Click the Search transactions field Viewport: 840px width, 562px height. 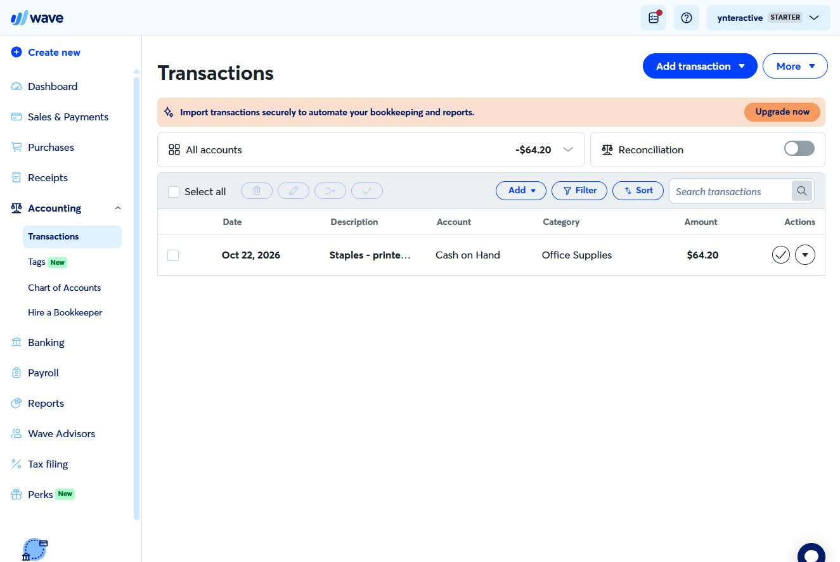pos(730,191)
